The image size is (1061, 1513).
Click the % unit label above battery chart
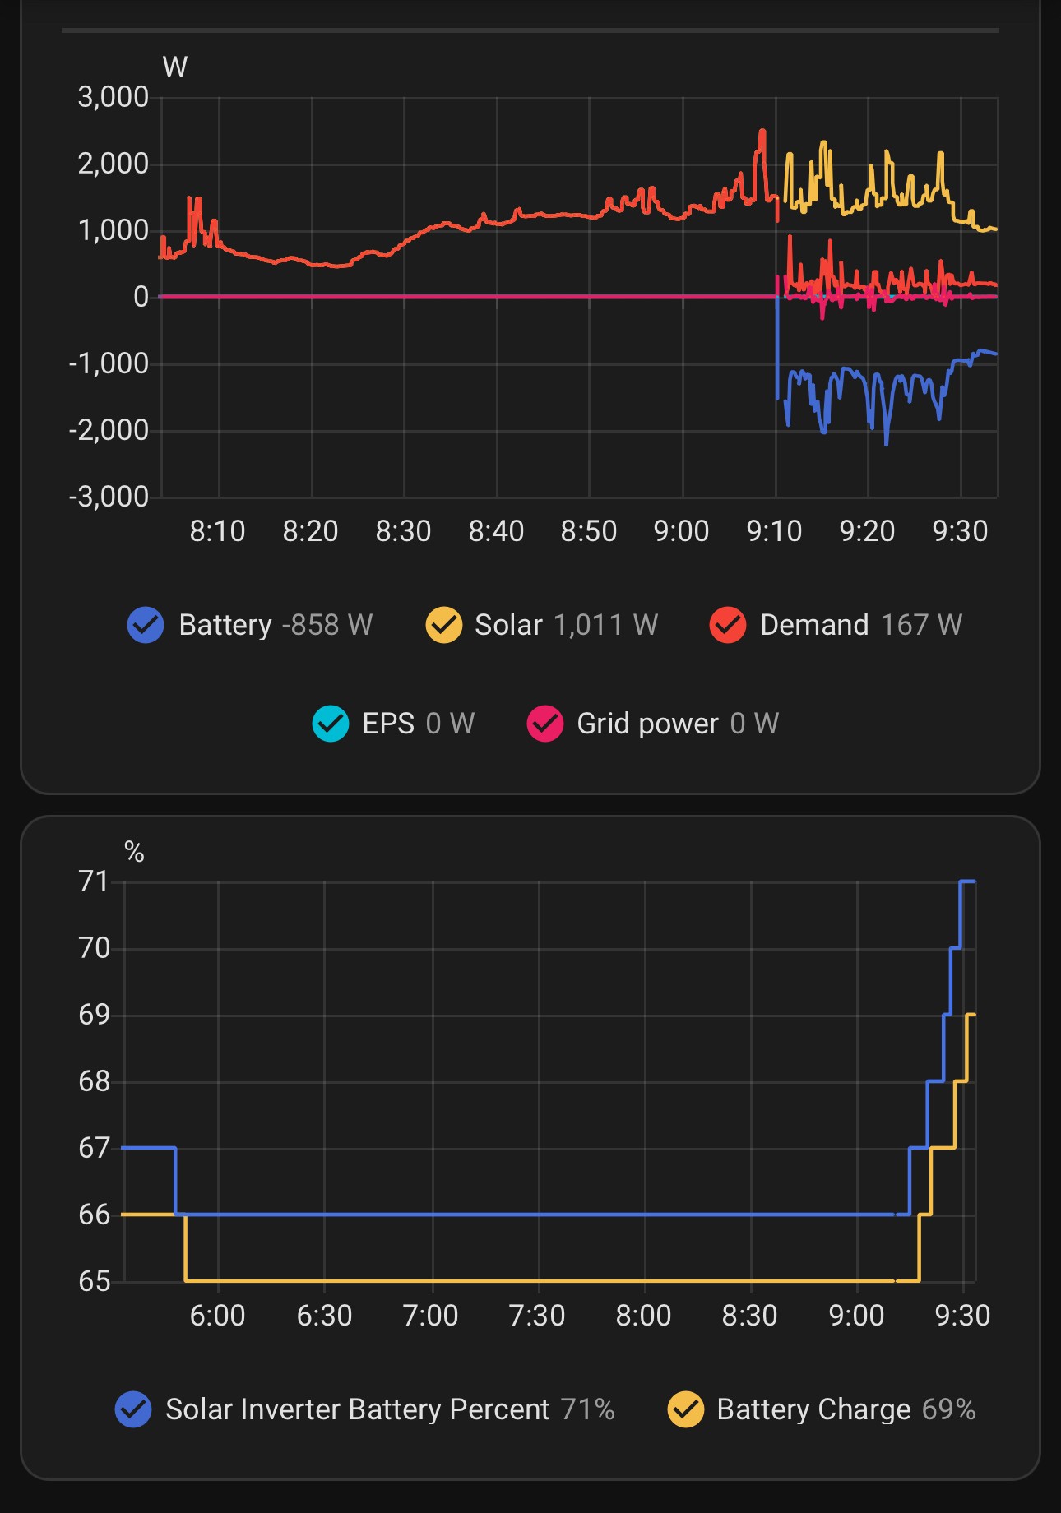134,852
